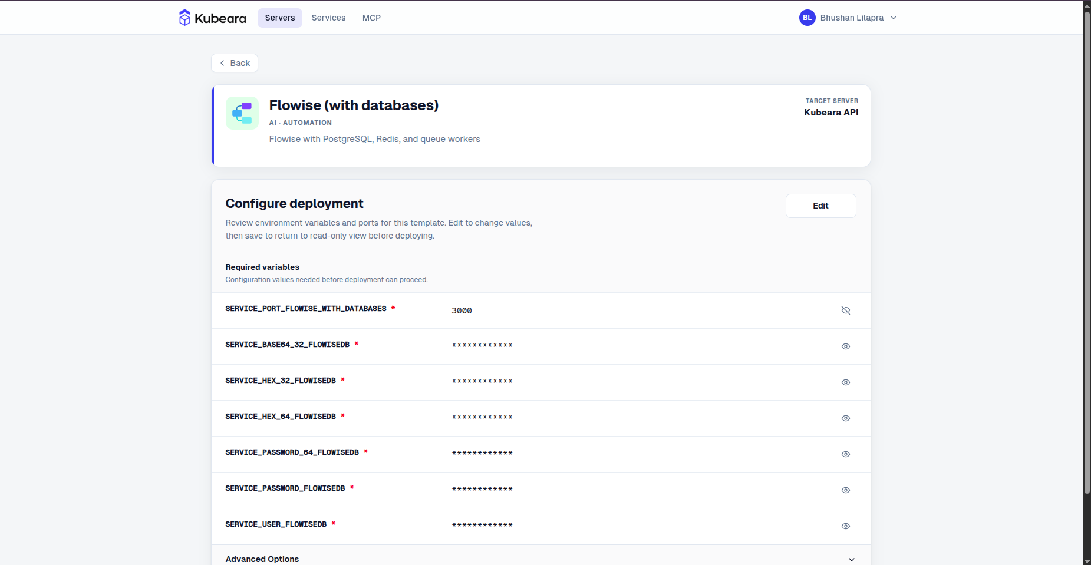
Task: Click the Kubeara logo icon
Action: coord(184,18)
